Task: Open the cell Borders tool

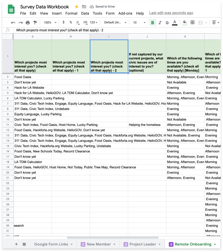Action: click(x=192, y=22)
